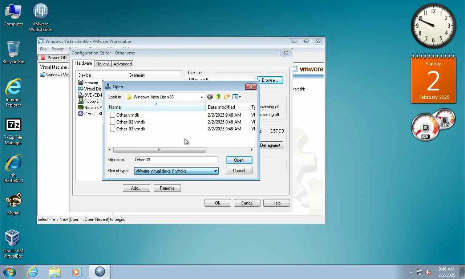
Task: Close the Configuration Editor window
Action: point(286,53)
